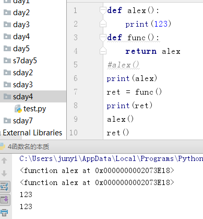Select the day5 folder

(21, 49)
